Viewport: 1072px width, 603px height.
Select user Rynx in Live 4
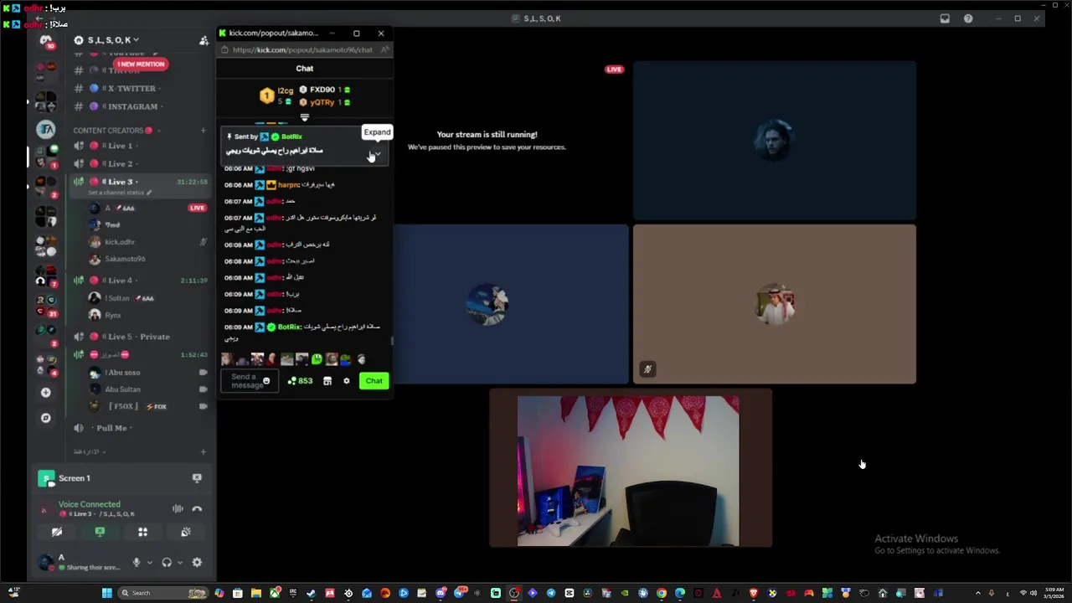[x=113, y=316]
